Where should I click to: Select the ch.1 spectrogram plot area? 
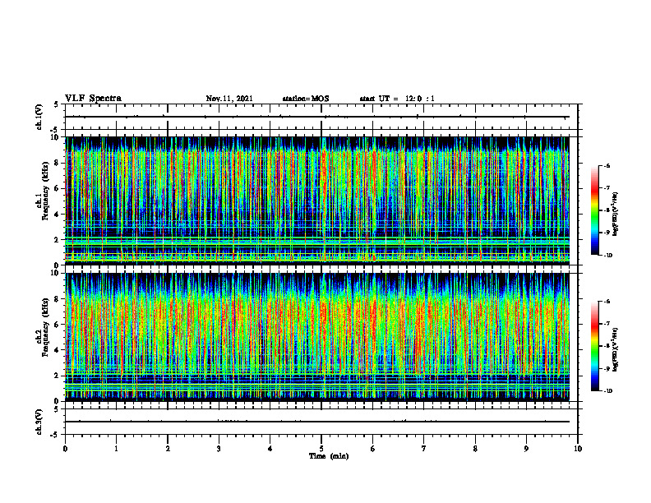[x=317, y=201]
